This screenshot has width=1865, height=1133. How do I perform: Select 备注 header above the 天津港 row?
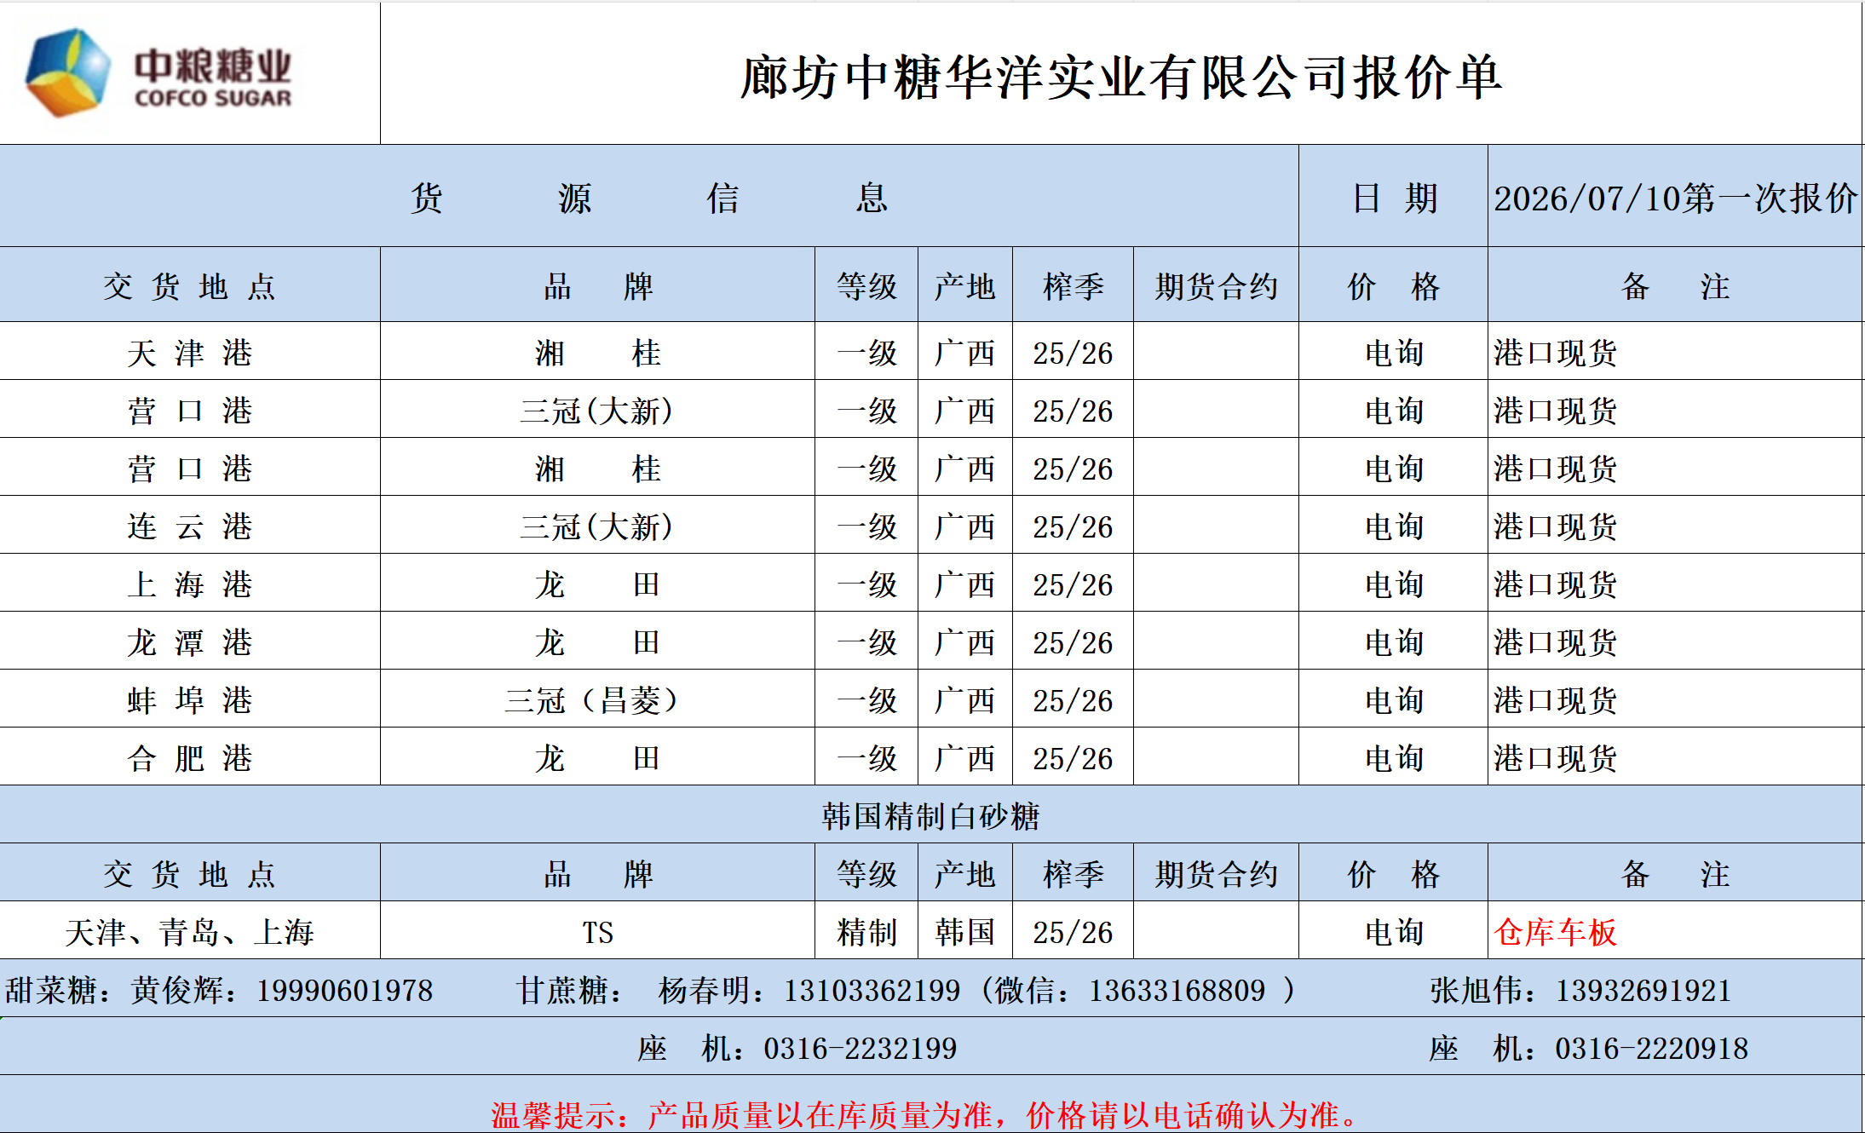[x=1675, y=286]
